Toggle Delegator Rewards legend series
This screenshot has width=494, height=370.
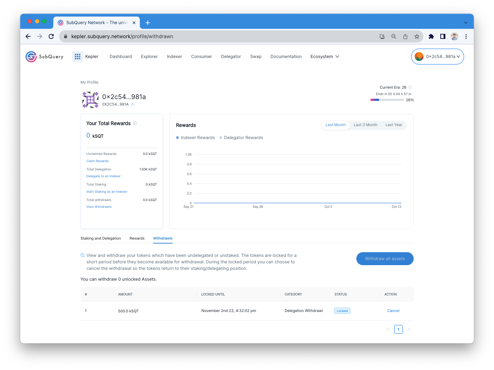[241, 138]
